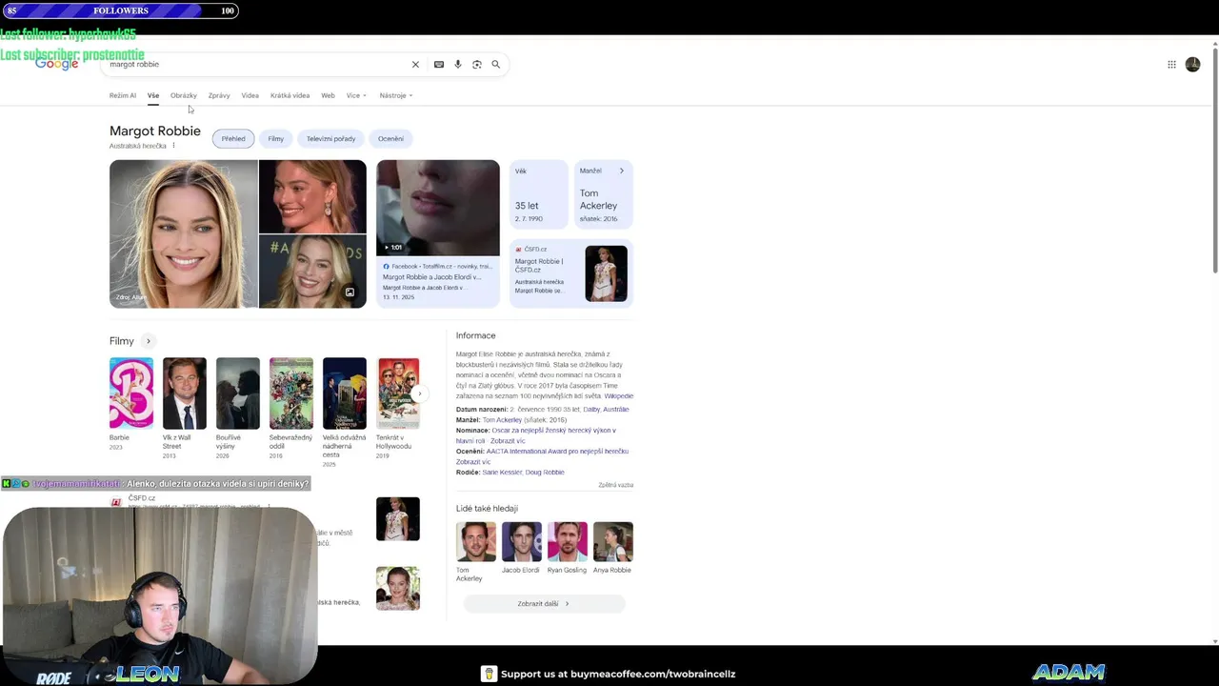Screen dimensions: 1219x686
Task: Open the Velká odvážná nádherná cesta poster
Action: (x=345, y=393)
